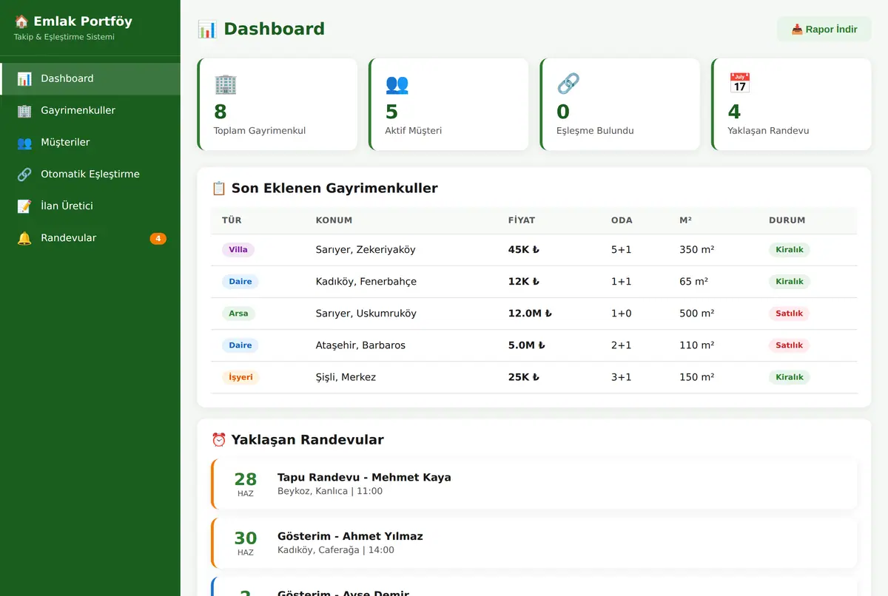Click the 350 m² area value

tap(697, 250)
